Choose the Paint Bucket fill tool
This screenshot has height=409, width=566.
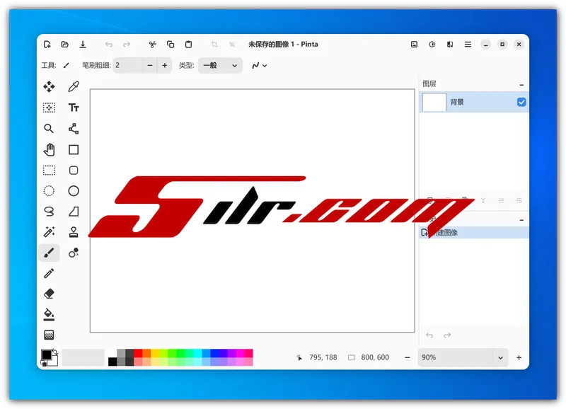click(49, 314)
